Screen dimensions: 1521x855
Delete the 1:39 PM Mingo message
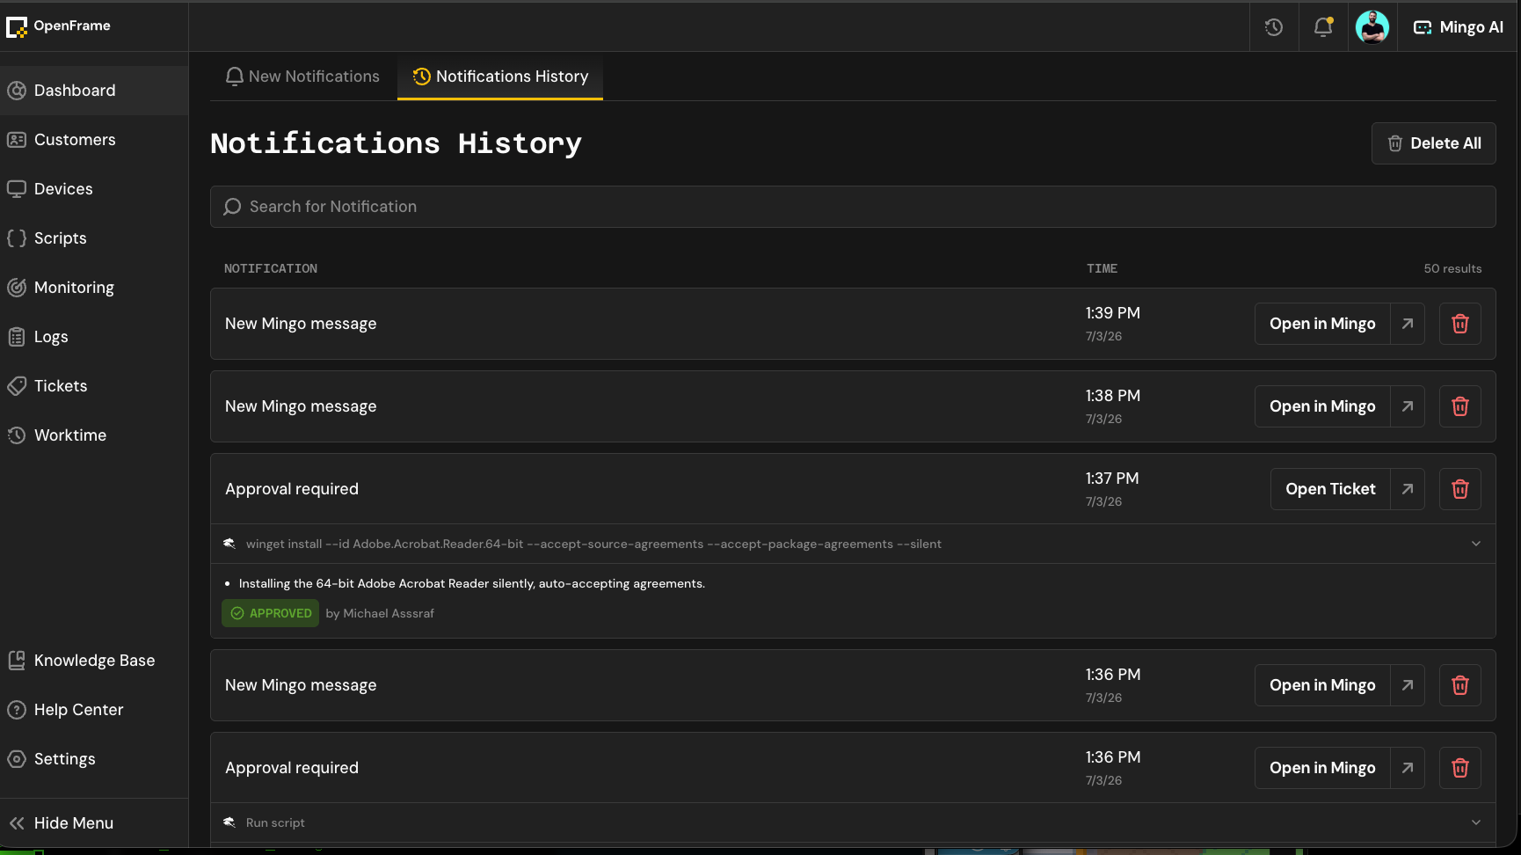[x=1460, y=324]
